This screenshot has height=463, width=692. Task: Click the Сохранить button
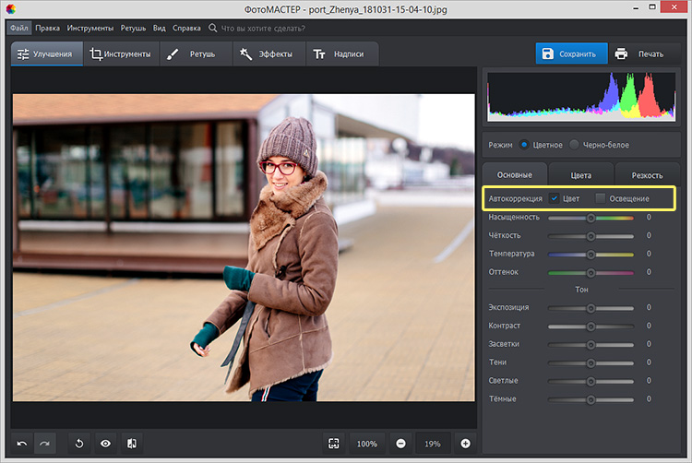click(x=572, y=53)
